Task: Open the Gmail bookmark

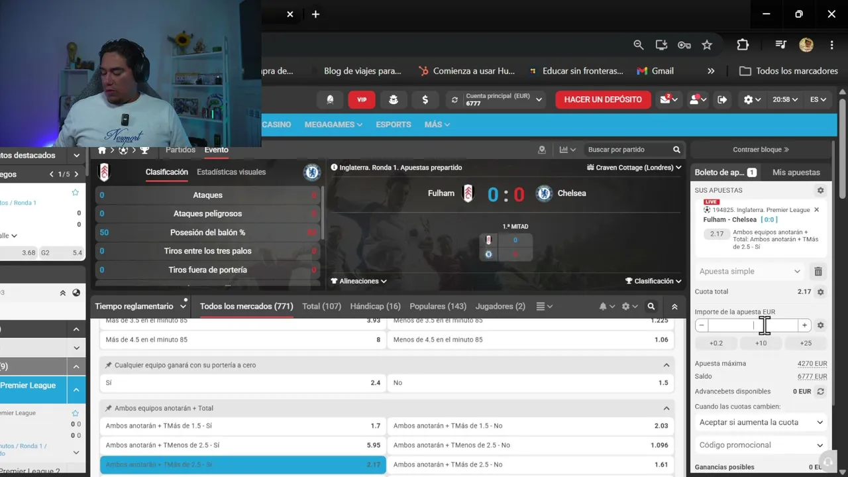Action: click(x=655, y=71)
